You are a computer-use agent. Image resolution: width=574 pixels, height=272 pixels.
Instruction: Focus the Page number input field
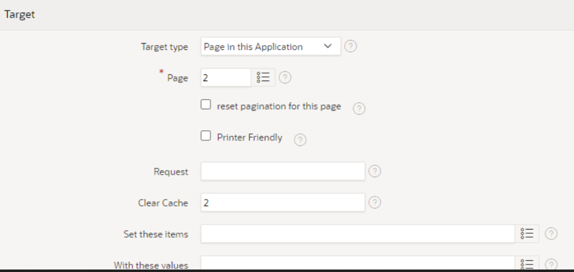tap(226, 77)
